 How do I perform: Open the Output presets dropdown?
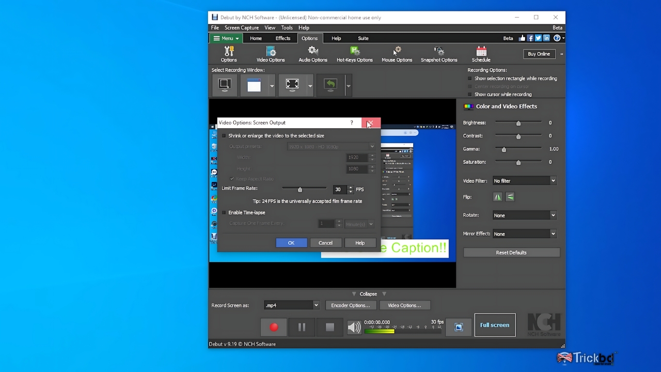[x=332, y=147]
